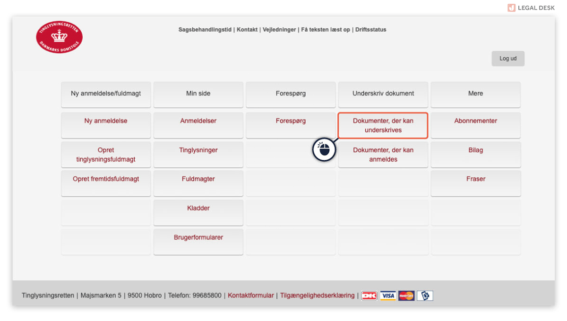Select Dokumenter, der kan anmeldes
This screenshot has height=321, width=567.
coord(383,155)
